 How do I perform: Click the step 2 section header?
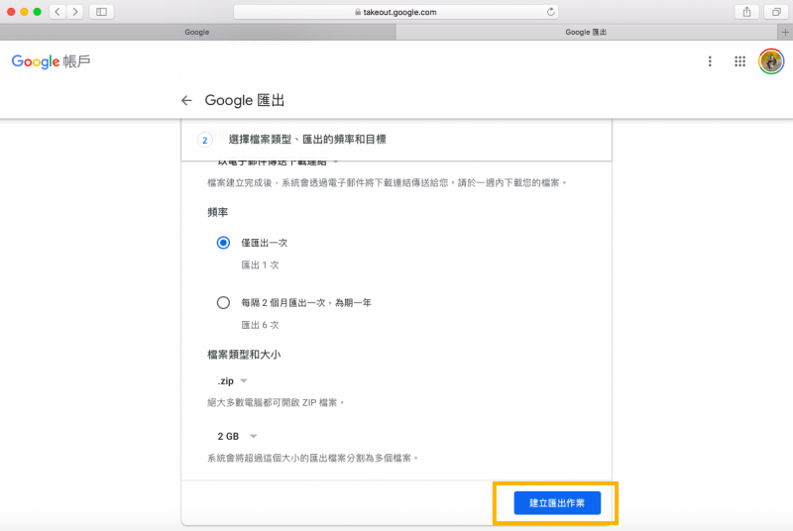[x=396, y=140]
